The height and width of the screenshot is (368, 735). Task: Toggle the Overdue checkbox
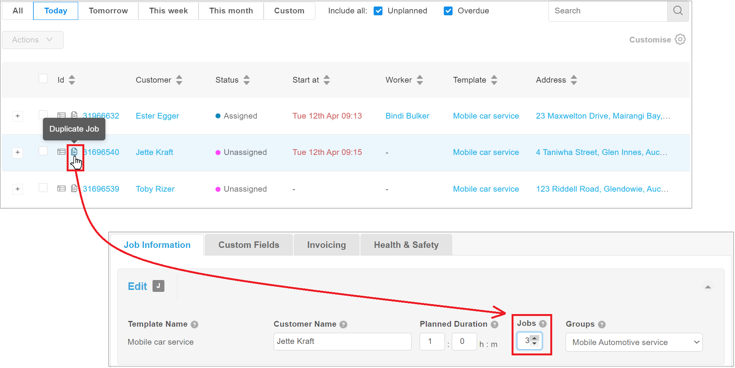click(x=448, y=11)
